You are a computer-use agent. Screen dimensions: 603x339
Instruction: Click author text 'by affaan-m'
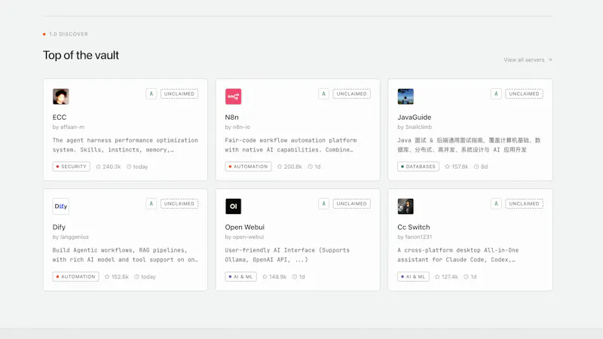pyautogui.click(x=69, y=127)
